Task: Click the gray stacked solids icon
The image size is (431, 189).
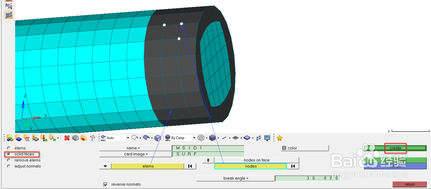Action: [75, 138]
